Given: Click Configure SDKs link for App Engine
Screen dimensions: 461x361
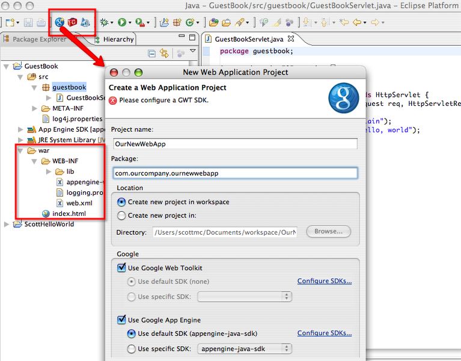Looking at the screenshot, I should pyautogui.click(x=325, y=333).
